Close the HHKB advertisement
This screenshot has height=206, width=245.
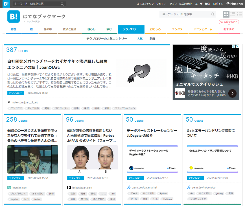tap(237, 46)
